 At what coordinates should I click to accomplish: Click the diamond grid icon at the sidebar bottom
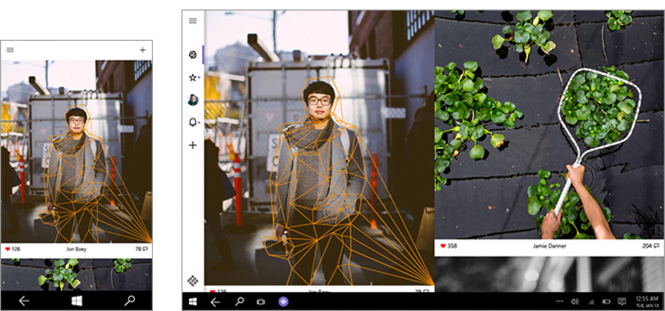point(193,281)
